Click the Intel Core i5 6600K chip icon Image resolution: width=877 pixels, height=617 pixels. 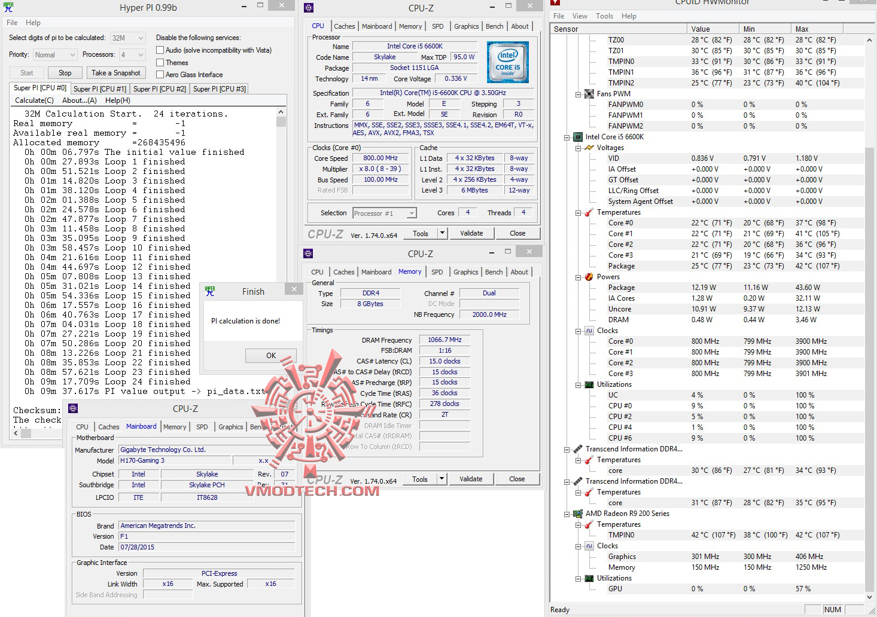578,137
